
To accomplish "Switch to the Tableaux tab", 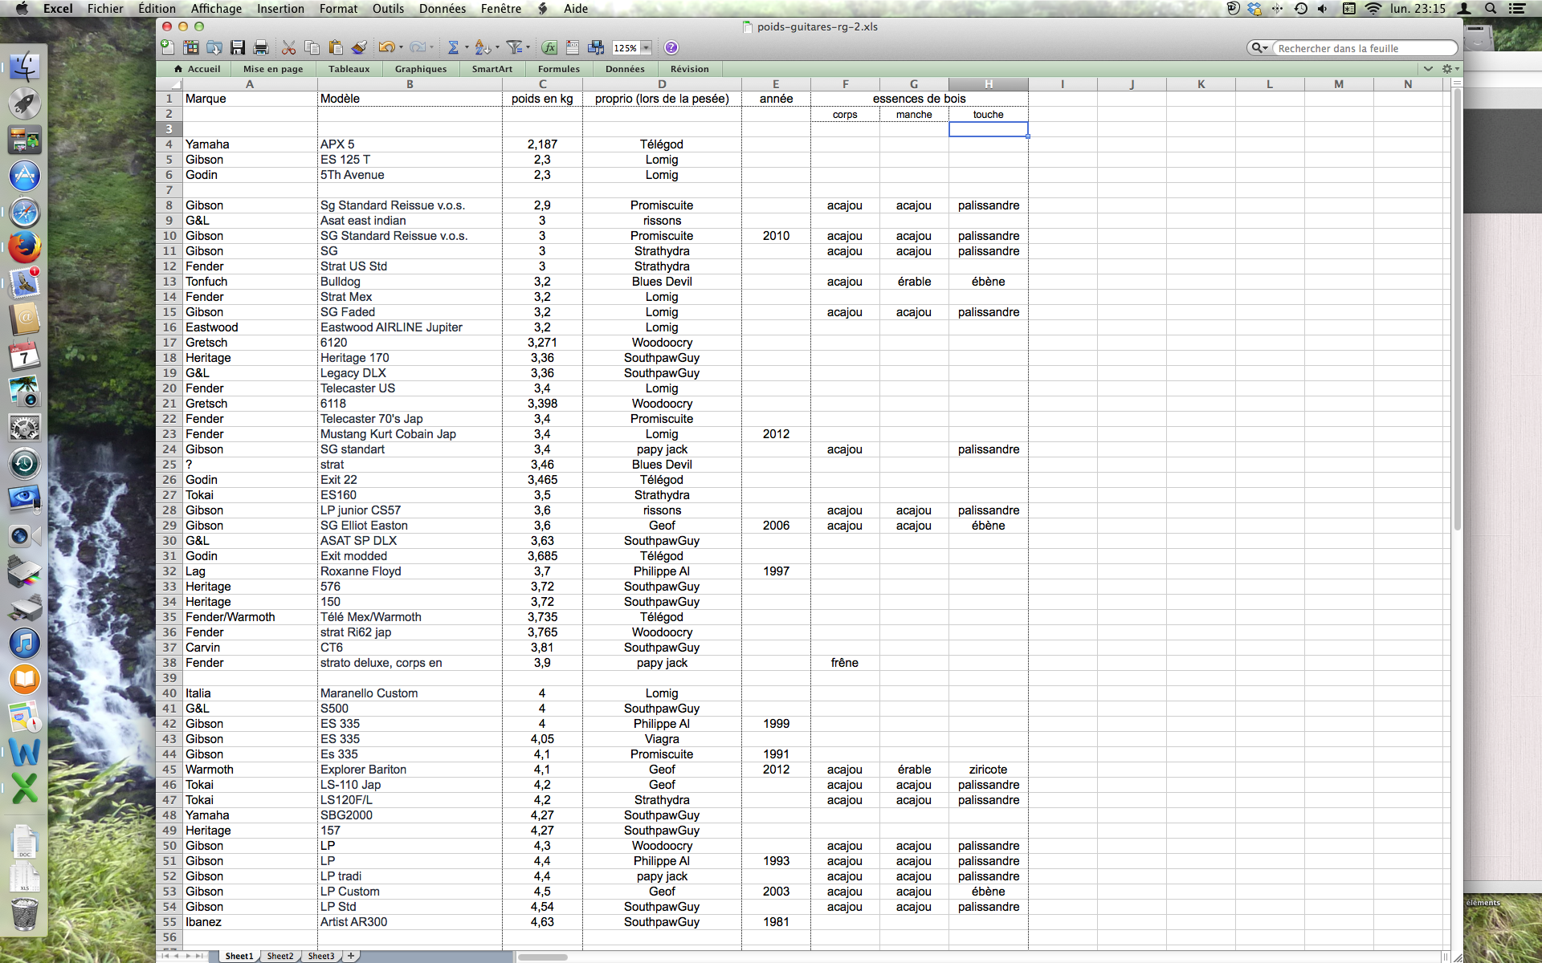I will (349, 69).
